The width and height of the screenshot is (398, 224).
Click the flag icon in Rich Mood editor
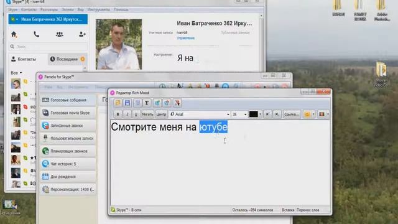click(x=322, y=114)
